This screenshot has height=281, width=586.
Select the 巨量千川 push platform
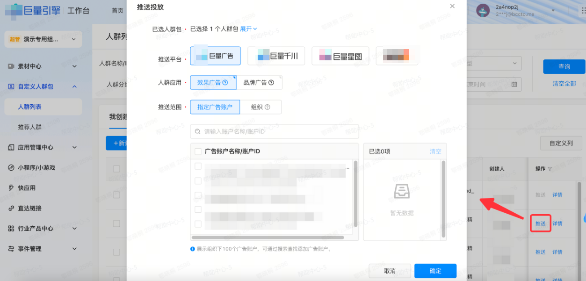276,56
